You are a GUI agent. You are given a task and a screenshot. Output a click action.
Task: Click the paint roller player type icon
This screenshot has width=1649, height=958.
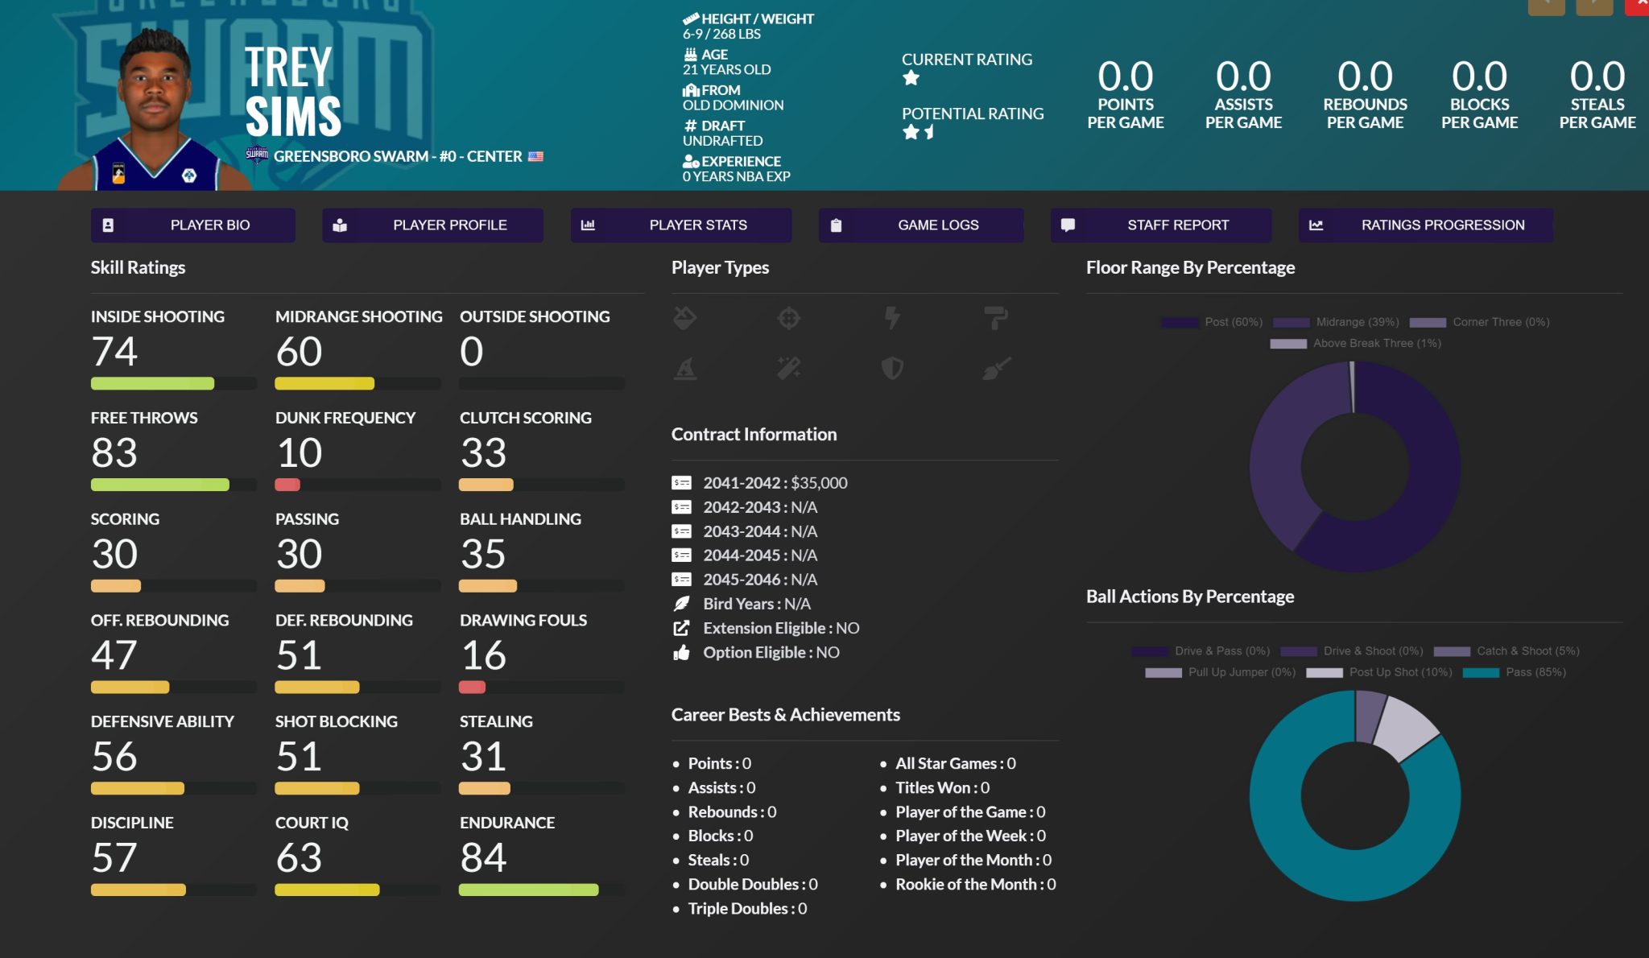[996, 319]
